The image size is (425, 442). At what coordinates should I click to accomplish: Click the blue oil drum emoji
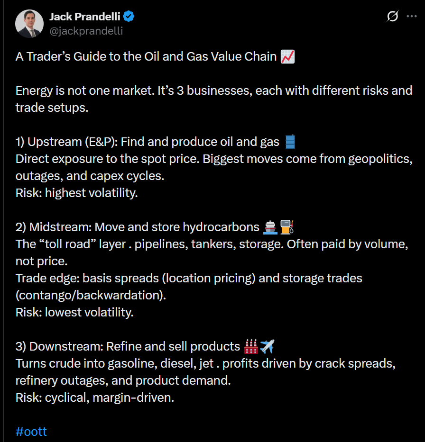click(290, 142)
